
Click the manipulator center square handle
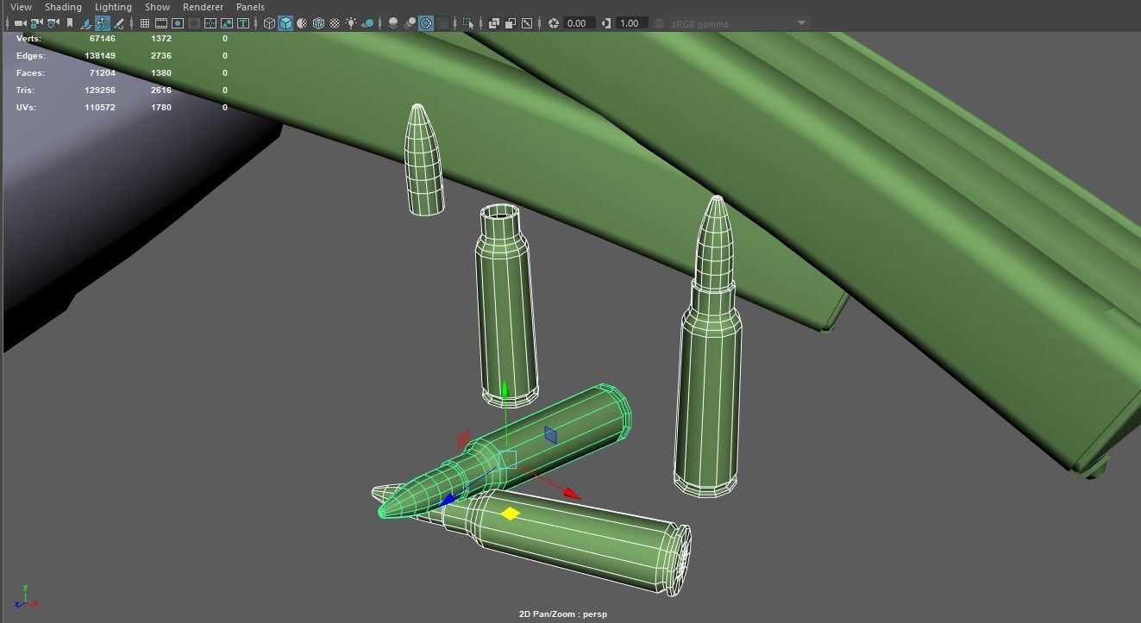(507, 459)
